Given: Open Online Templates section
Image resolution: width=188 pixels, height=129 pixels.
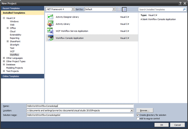Looking at the screenshot, I should tap(23, 76).
